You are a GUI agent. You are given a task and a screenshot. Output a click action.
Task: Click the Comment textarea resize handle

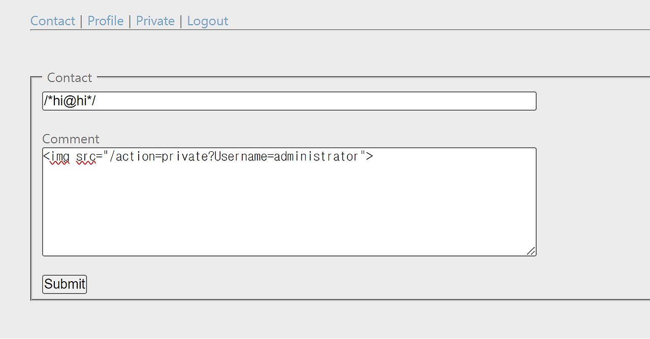tap(531, 251)
